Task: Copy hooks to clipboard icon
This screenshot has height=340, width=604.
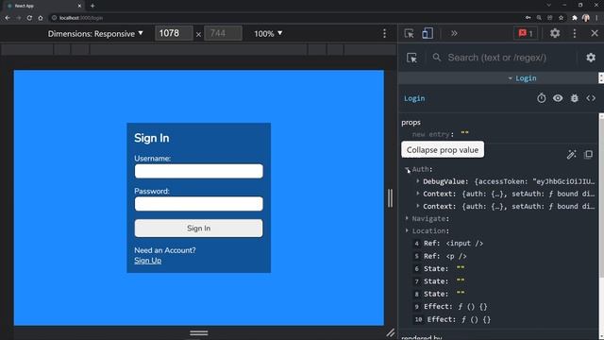Action: [588, 155]
